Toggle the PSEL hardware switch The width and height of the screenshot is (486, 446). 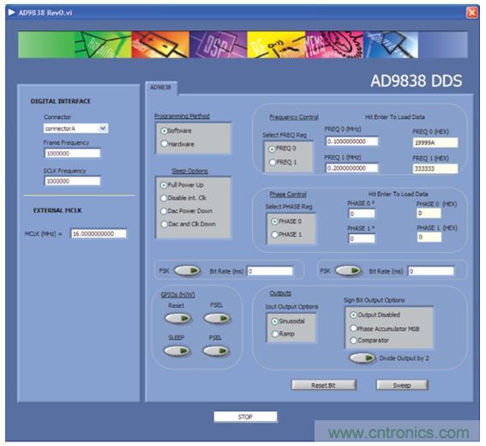[x=216, y=351]
